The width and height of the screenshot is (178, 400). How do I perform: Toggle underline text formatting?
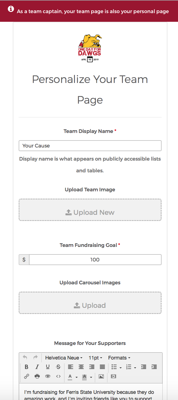coord(48,367)
